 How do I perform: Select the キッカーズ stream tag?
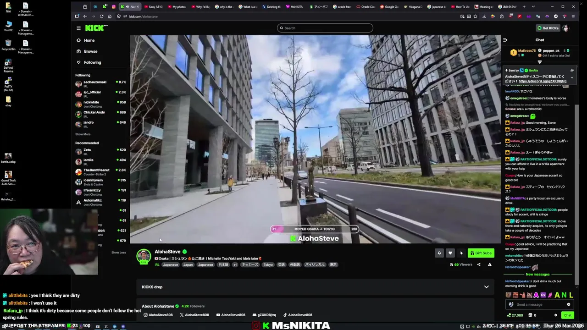click(250, 264)
